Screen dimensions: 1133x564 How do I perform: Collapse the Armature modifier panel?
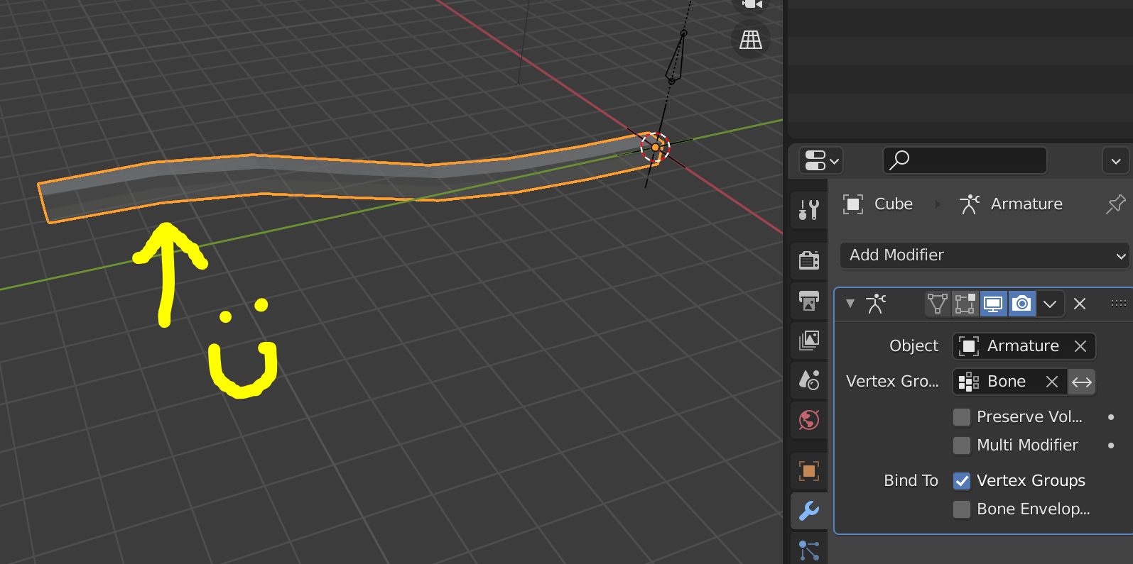850,304
